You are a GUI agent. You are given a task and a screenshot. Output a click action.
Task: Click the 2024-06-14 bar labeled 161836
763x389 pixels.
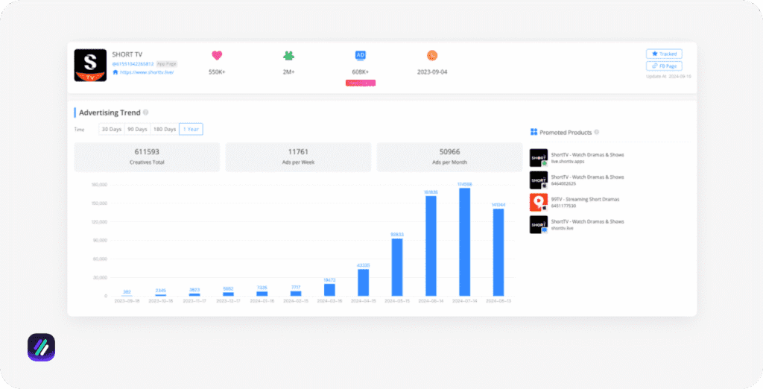pos(431,246)
